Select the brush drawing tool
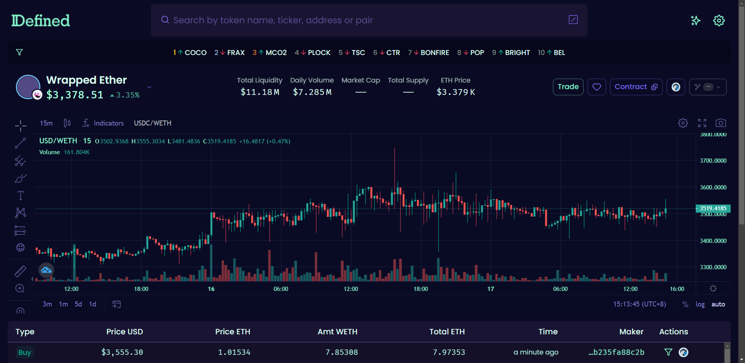Screen dimensions: 745x363 coord(21,178)
